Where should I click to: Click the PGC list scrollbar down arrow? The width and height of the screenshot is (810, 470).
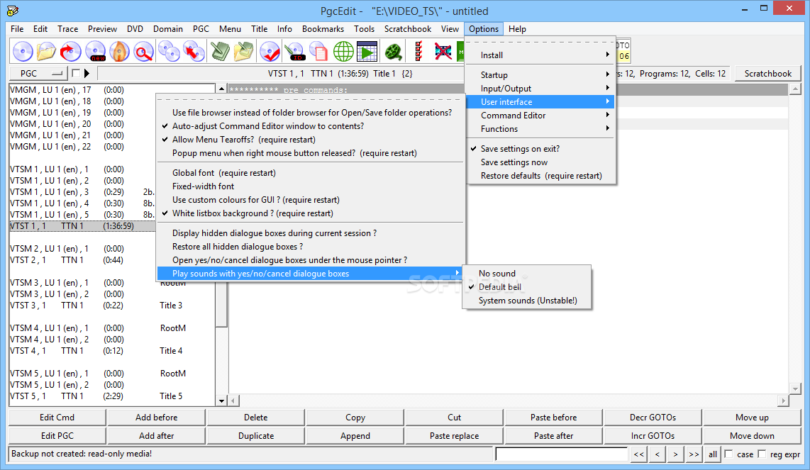point(221,401)
